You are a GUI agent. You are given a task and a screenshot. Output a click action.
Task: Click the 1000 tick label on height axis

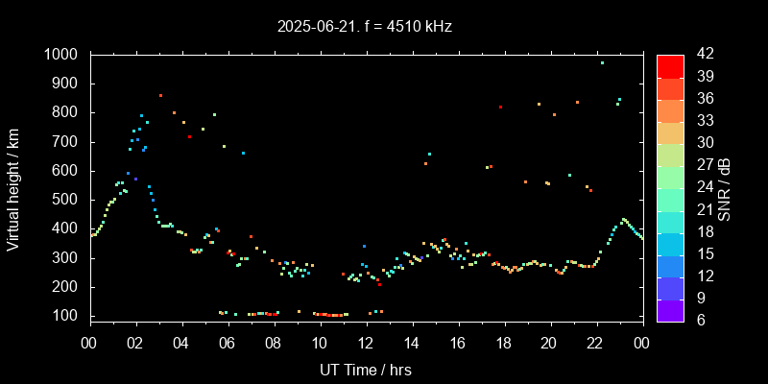pos(62,55)
